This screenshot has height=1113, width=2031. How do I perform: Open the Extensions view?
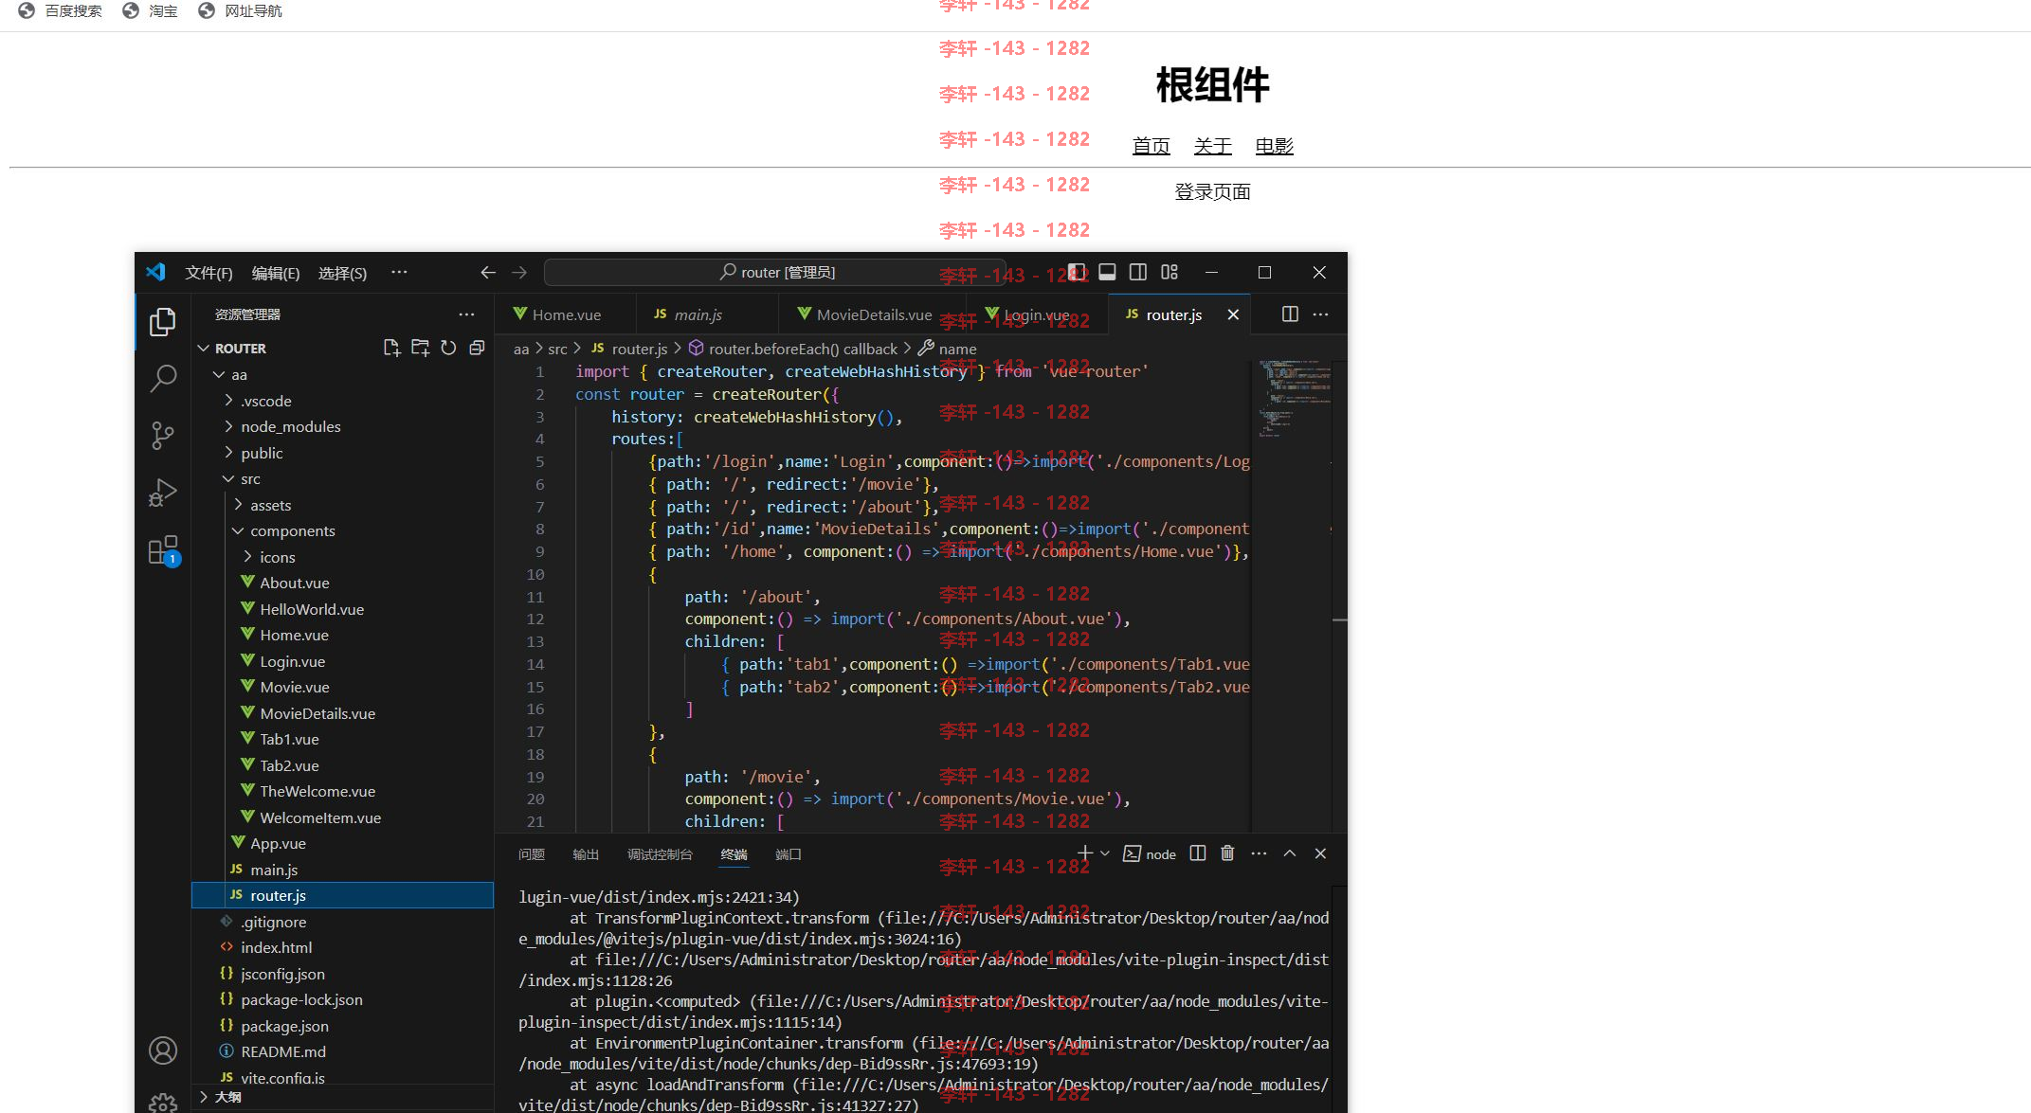click(x=163, y=550)
